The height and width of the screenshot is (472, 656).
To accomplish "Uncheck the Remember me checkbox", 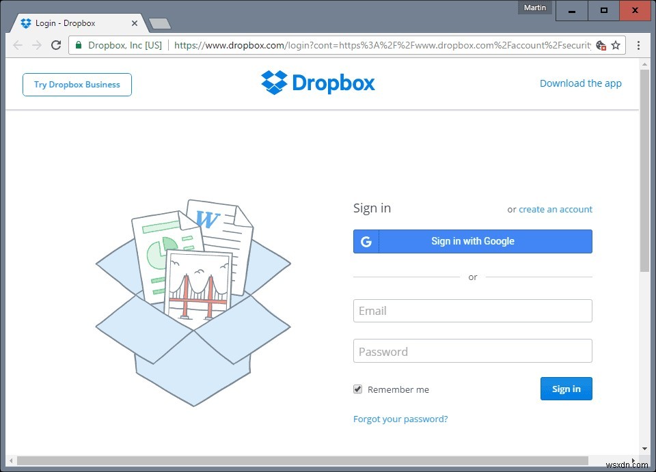I will tap(357, 389).
